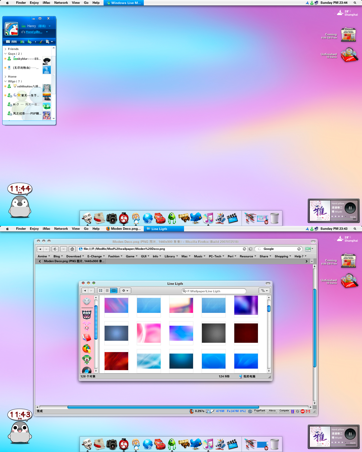This screenshot has height=452, width=362.
Task: Click the Firefox back arrow button
Action: [40, 249]
